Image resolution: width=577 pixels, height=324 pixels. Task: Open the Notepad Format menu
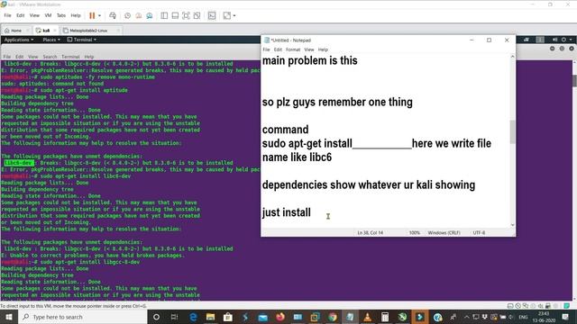(x=293, y=49)
